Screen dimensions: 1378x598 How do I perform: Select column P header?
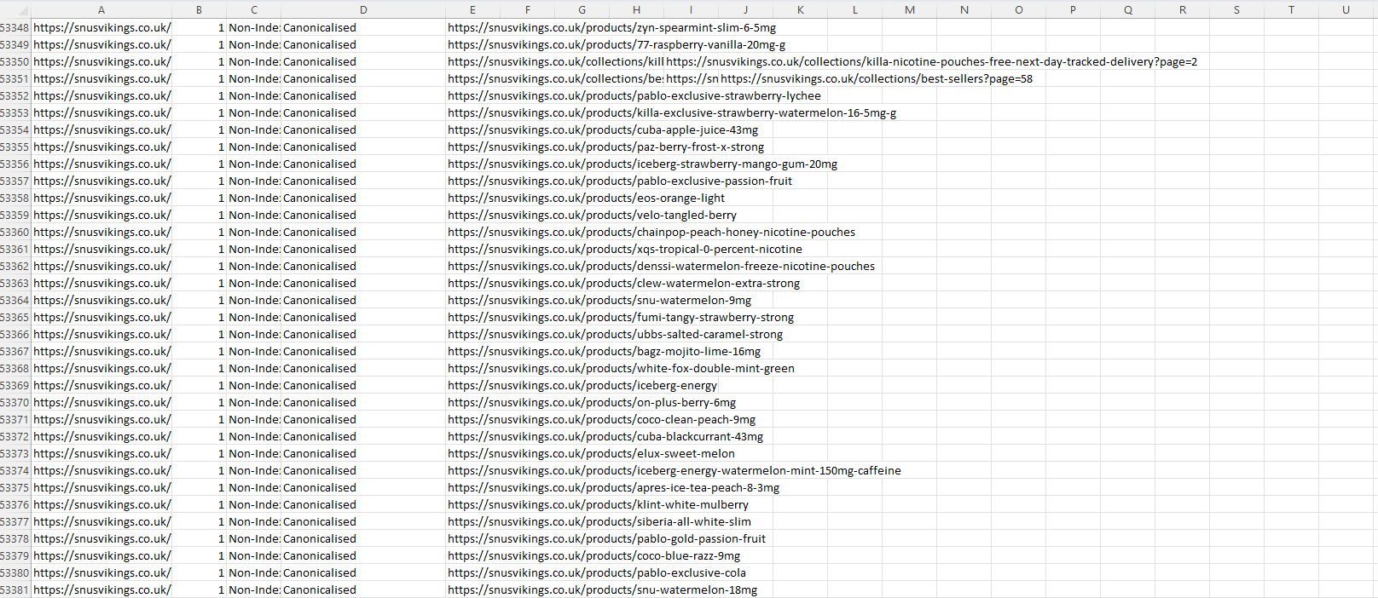pos(1073,9)
